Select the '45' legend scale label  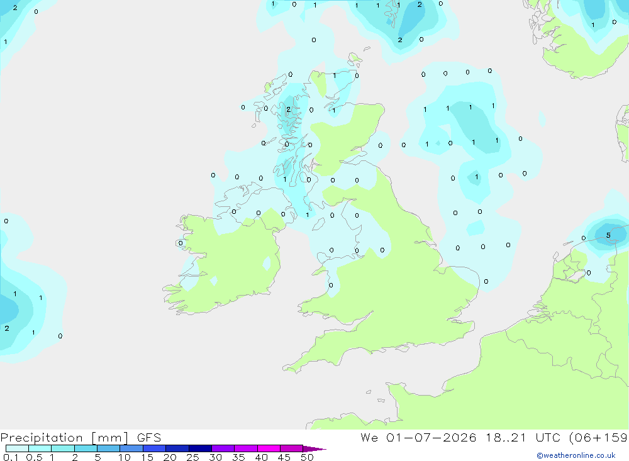284,457
